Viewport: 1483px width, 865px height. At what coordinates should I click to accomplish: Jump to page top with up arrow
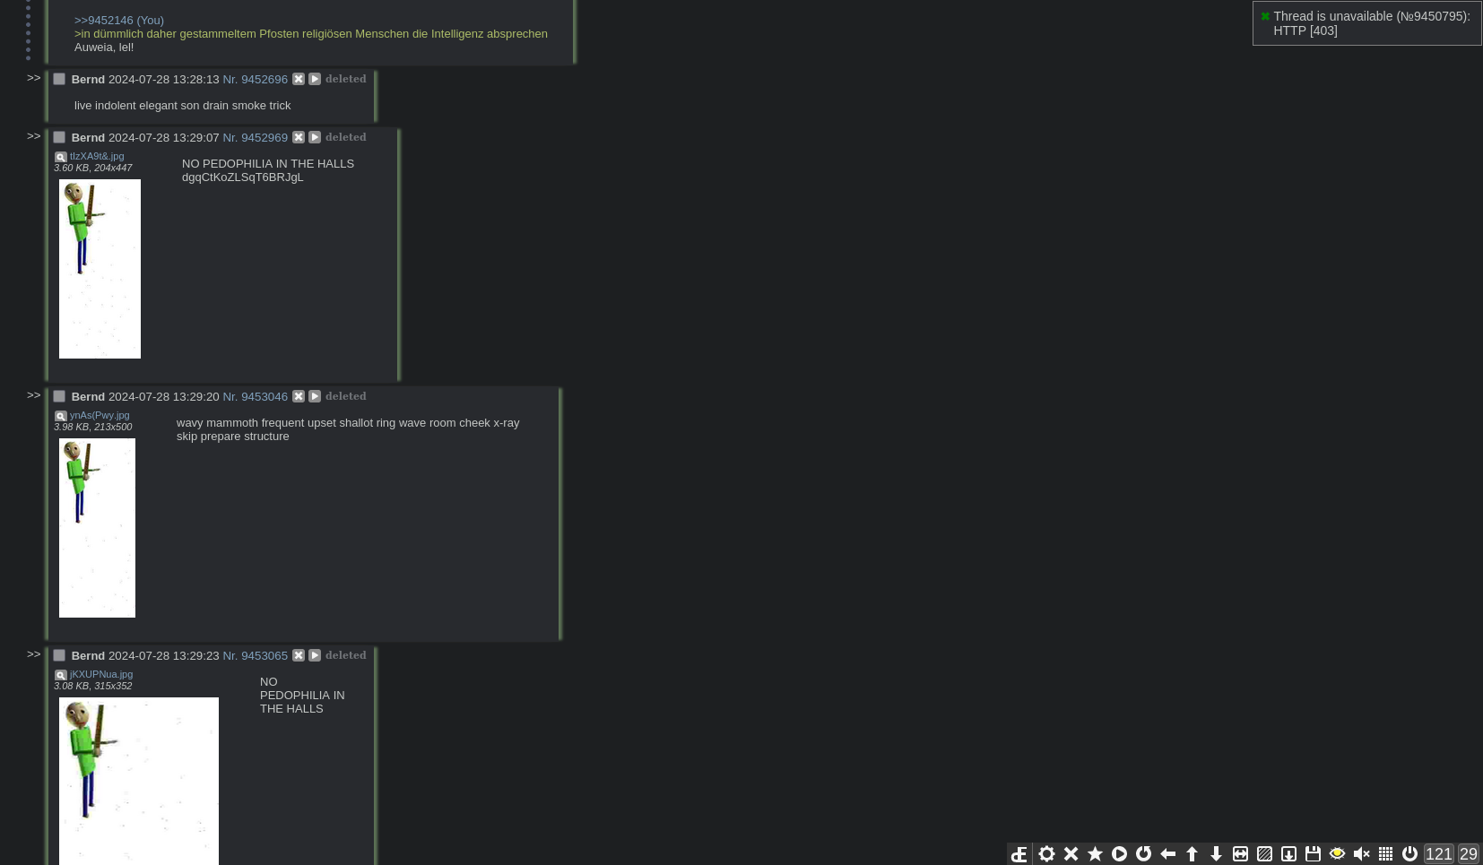click(x=1192, y=854)
